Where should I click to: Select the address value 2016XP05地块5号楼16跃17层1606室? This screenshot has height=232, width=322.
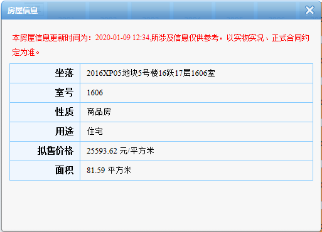point(151,73)
